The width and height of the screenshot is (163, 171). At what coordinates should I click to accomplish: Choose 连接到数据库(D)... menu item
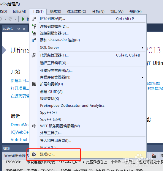coord(88,26)
